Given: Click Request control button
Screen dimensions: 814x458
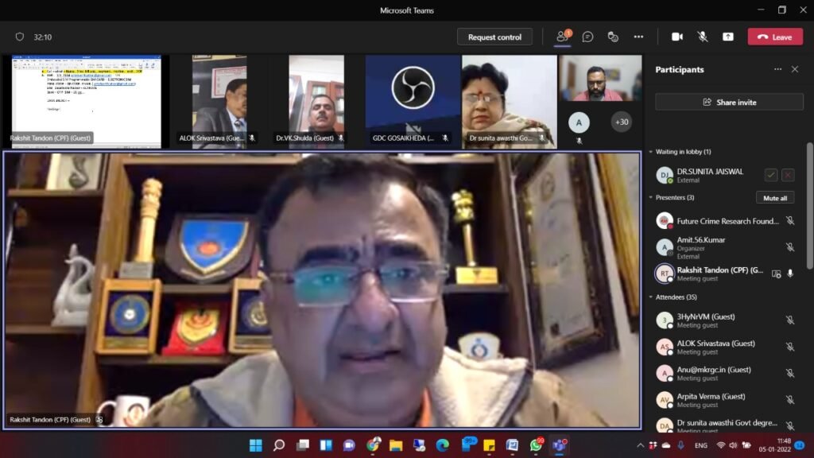Looking at the screenshot, I should [x=494, y=37].
